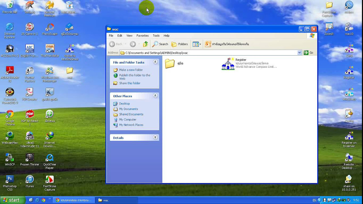Launch ZoomIt desktop shortcut
Viewport: 363px width, 204px height.
coord(329,29)
